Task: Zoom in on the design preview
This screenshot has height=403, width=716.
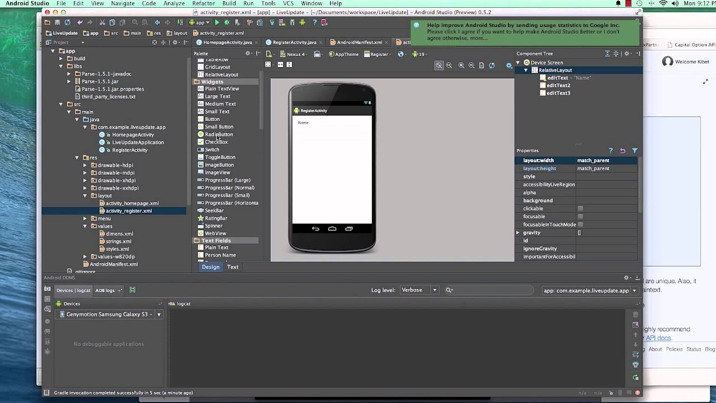Action: [461, 65]
